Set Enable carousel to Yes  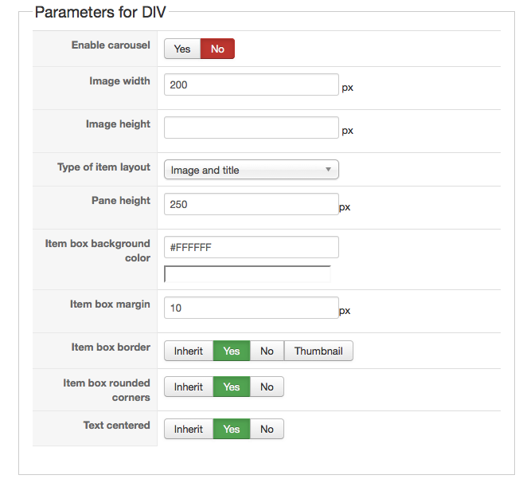coord(182,49)
